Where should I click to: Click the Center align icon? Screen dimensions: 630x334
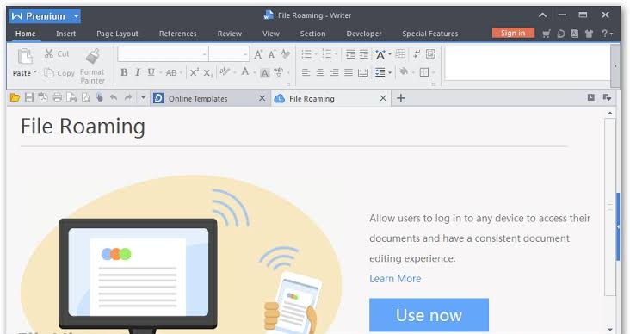coord(320,72)
